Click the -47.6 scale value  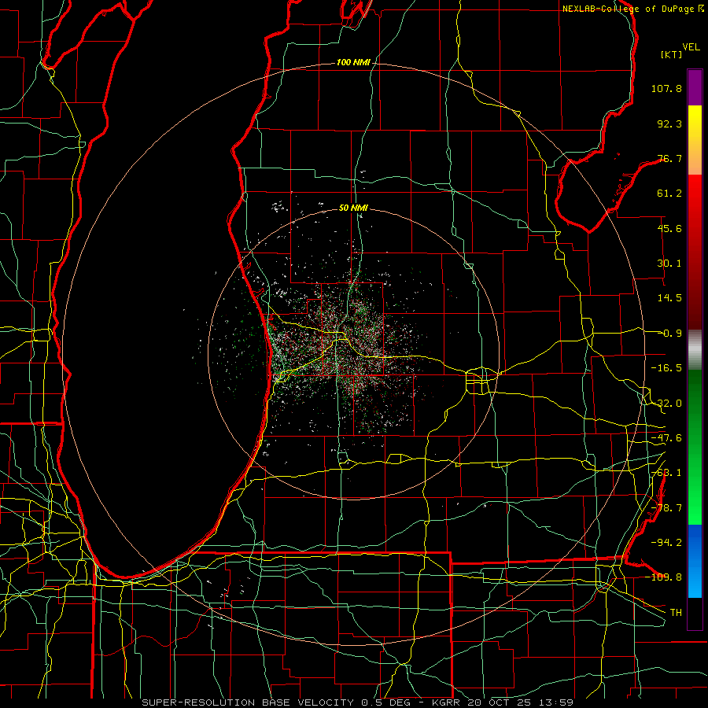click(666, 438)
